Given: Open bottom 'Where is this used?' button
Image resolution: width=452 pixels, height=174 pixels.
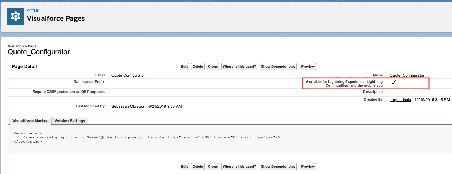Looking at the screenshot, I should (x=239, y=166).
